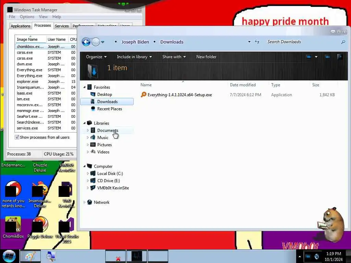Sort processes by User Name column
Viewport: 351px width, 263px height.
tap(57, 39)
